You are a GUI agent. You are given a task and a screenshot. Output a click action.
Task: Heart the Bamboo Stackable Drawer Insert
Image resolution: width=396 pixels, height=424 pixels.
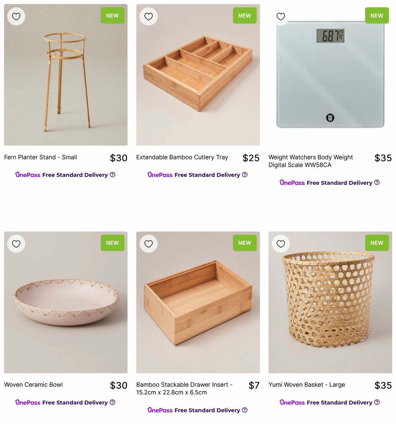point(148,244)
